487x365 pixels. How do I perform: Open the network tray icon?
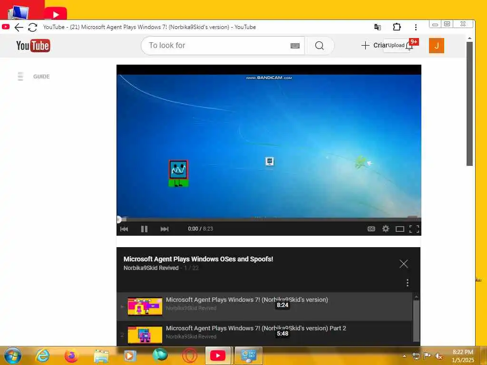(416, 356)
